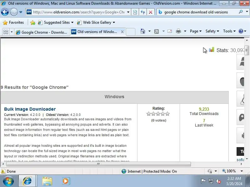Select the Linux penguin category sidebar icon
Image resolution: width=250 pixels, height=187 pixels.
240,99
